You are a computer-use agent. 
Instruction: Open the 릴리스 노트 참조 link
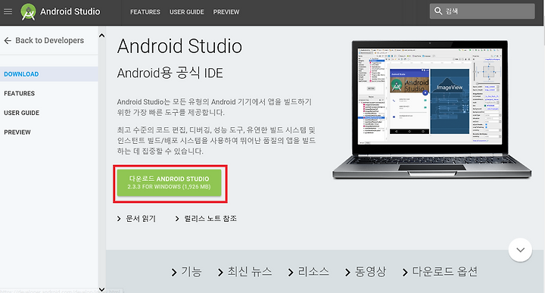tap(210, 219)
